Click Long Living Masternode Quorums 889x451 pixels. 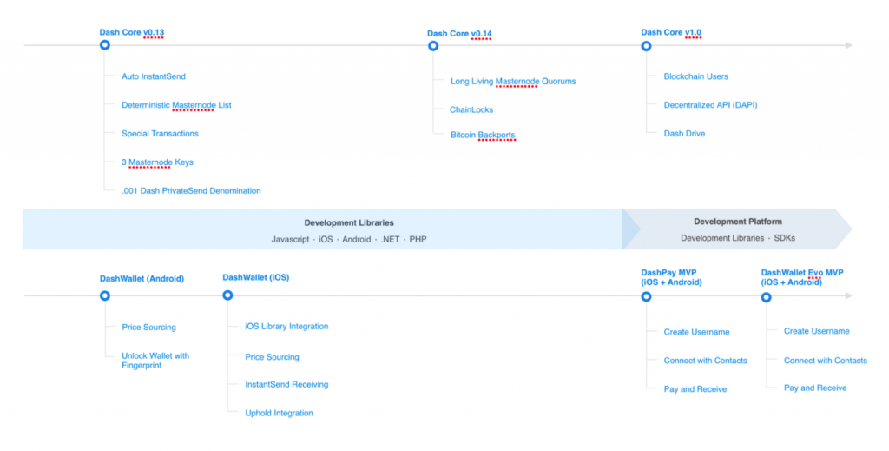(x=513, y=82)
